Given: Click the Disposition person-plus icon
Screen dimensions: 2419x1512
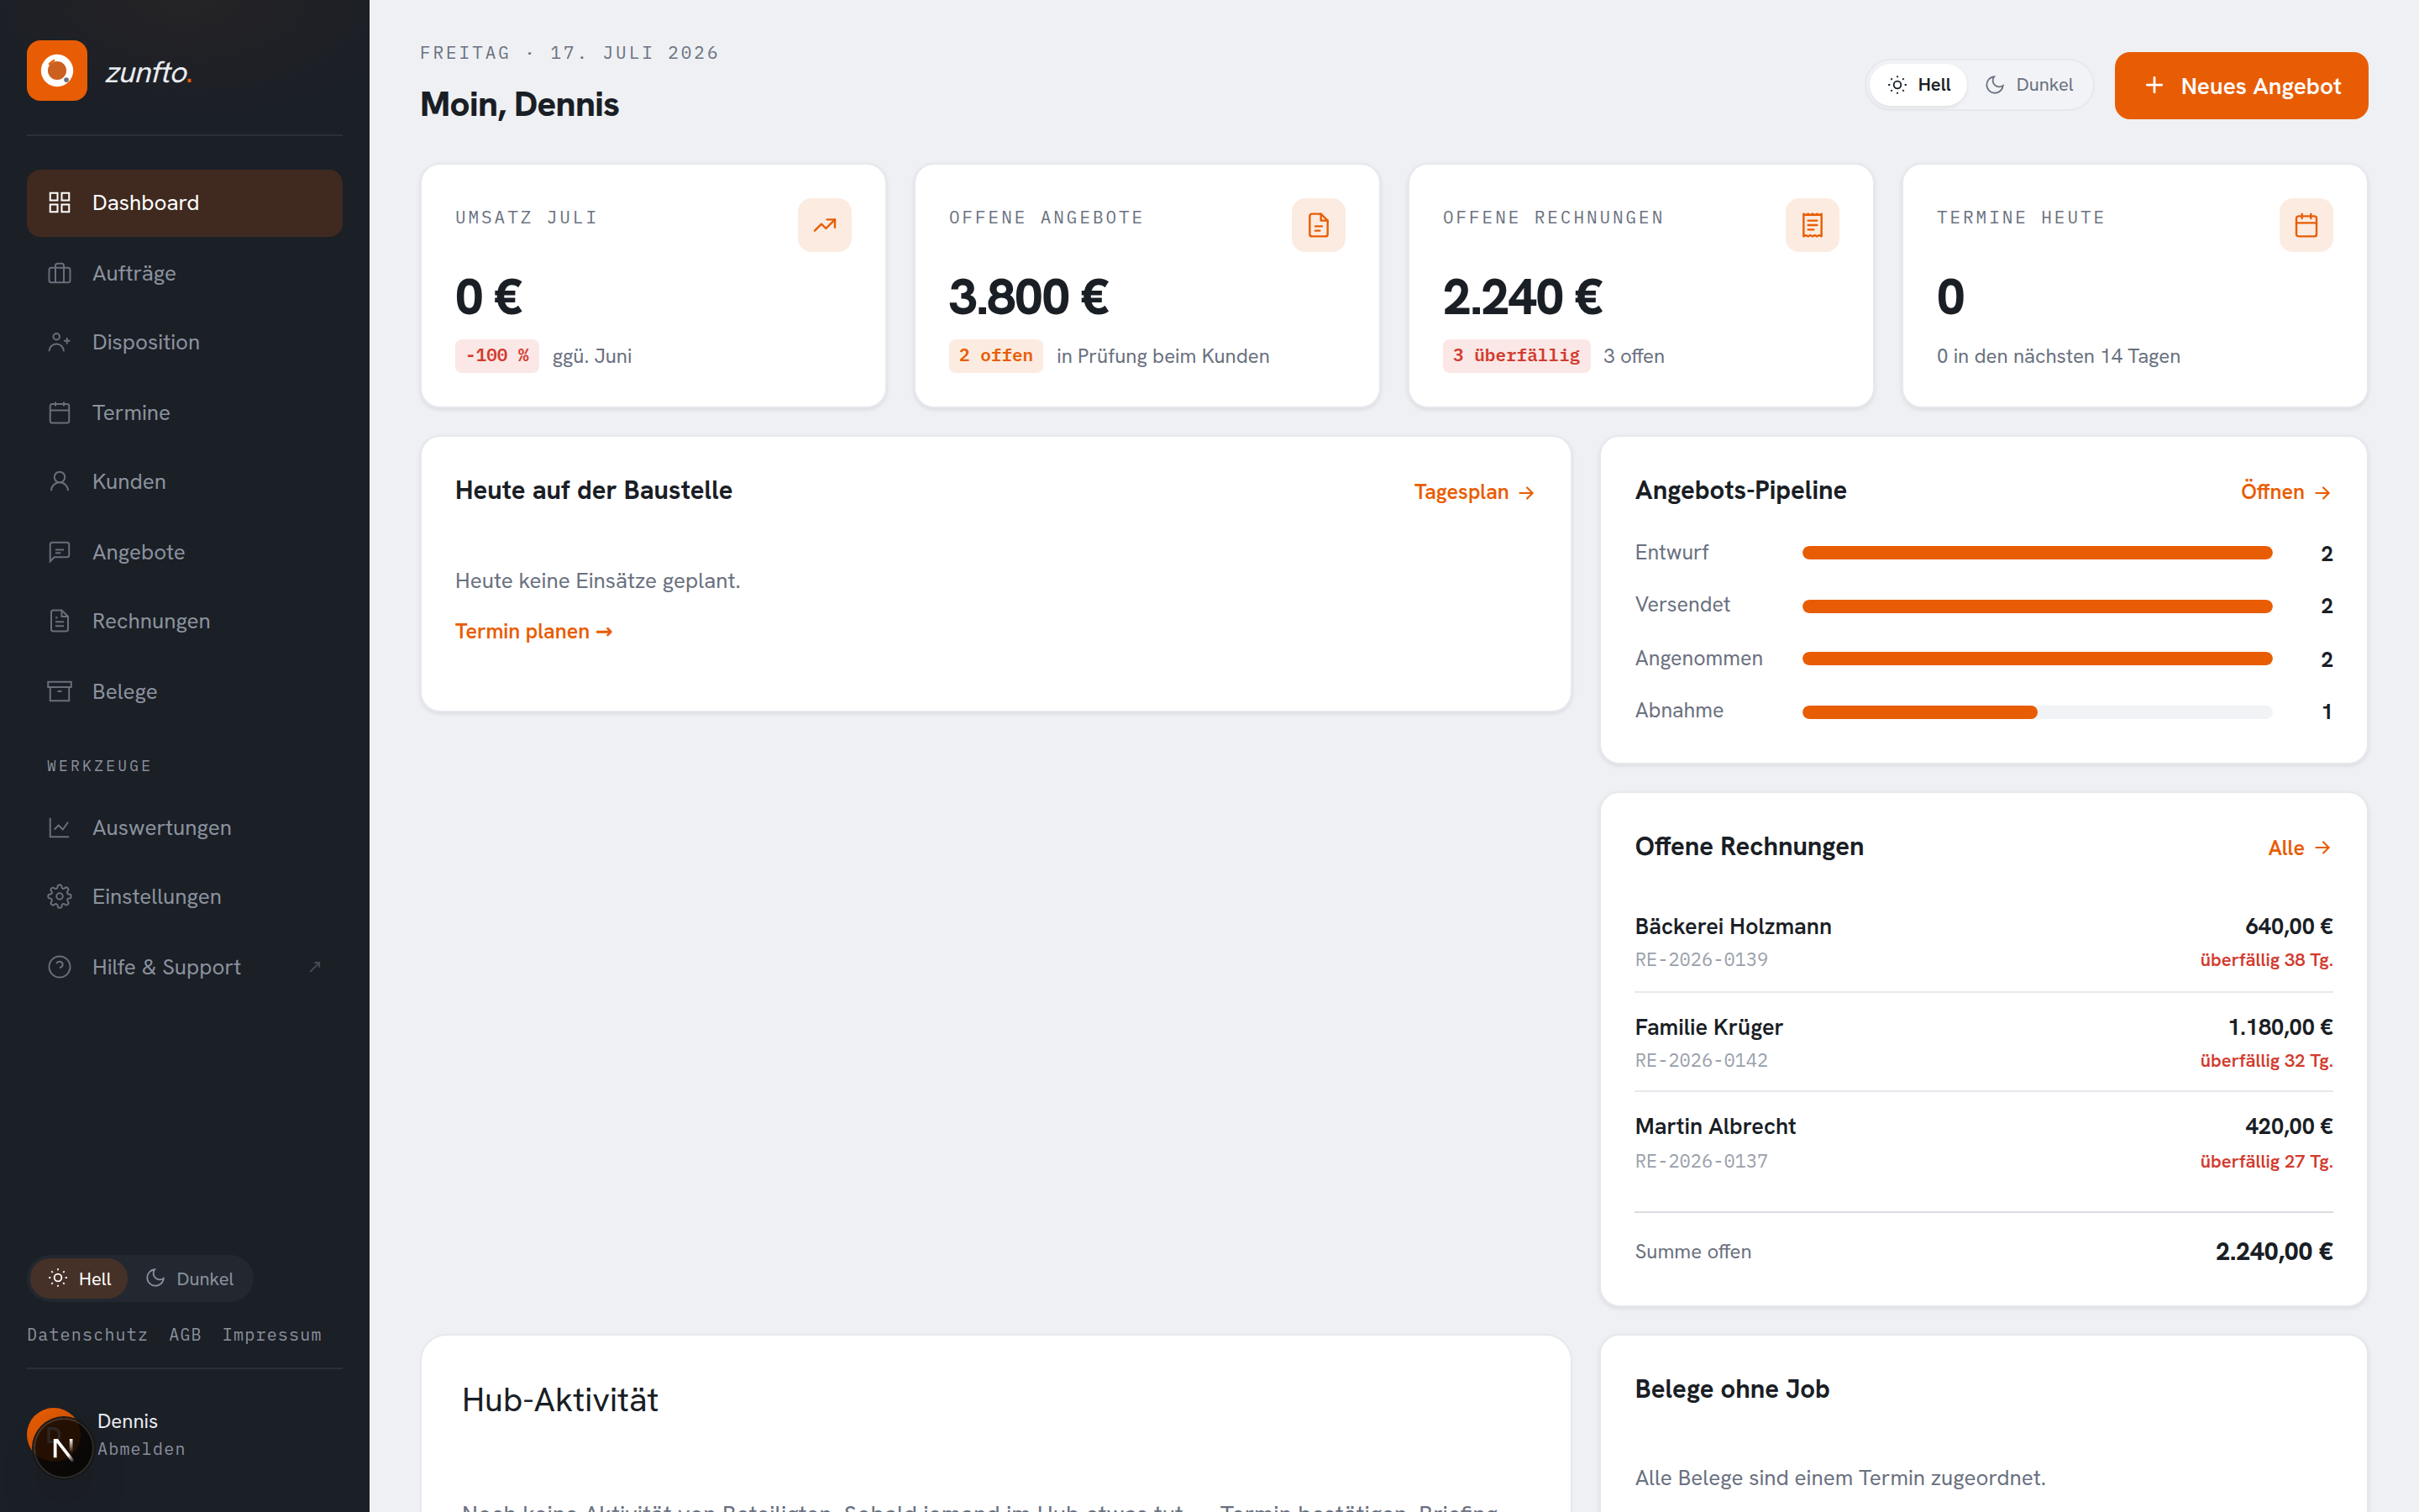Looking at the screenshot, I should (x=60, y=342).
